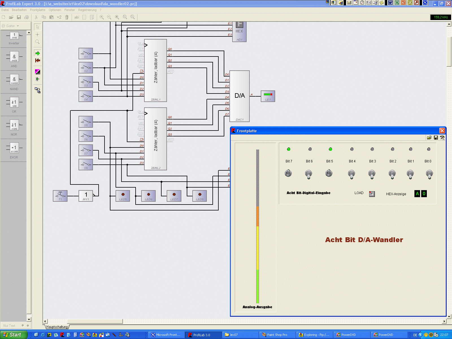Paste from the clipboard with the toolbar paste icon

point(51,17)
